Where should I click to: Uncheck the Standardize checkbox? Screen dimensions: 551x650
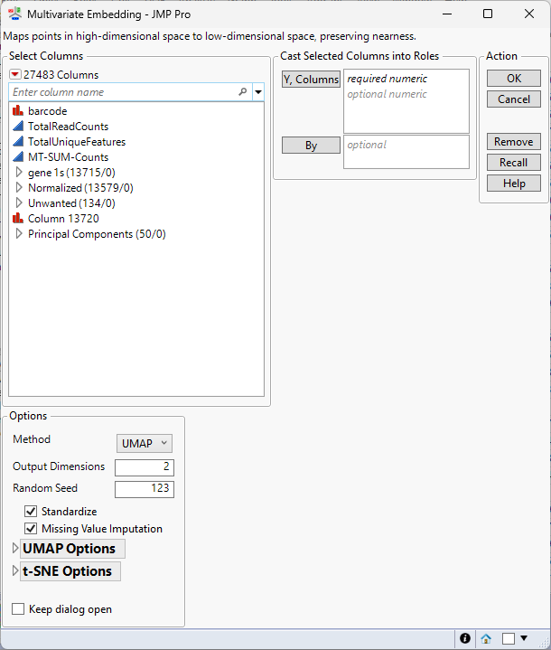[31, 511]
